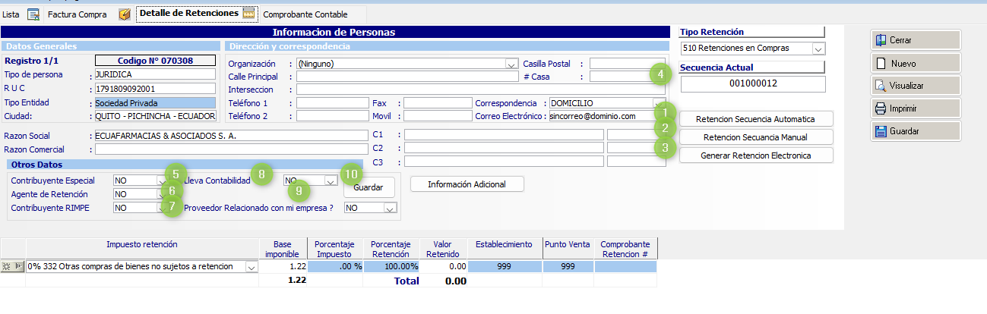Click the Lista tab spreadsheet icon
Image resolution: width=987 pixels, height=314 pixels.
(33, 14)
